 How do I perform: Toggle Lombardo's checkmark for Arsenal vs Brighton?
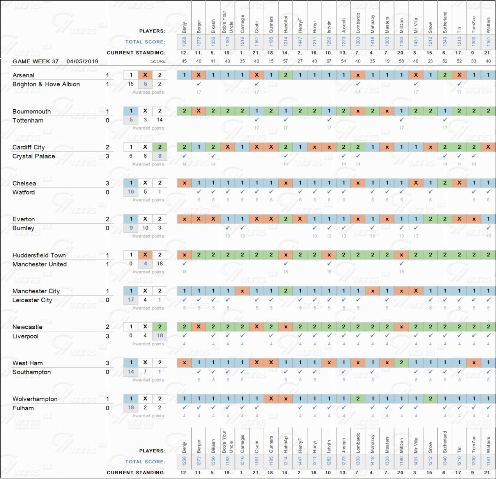(358, 84)
